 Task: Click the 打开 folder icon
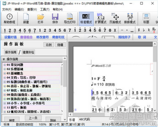point(41,19)
